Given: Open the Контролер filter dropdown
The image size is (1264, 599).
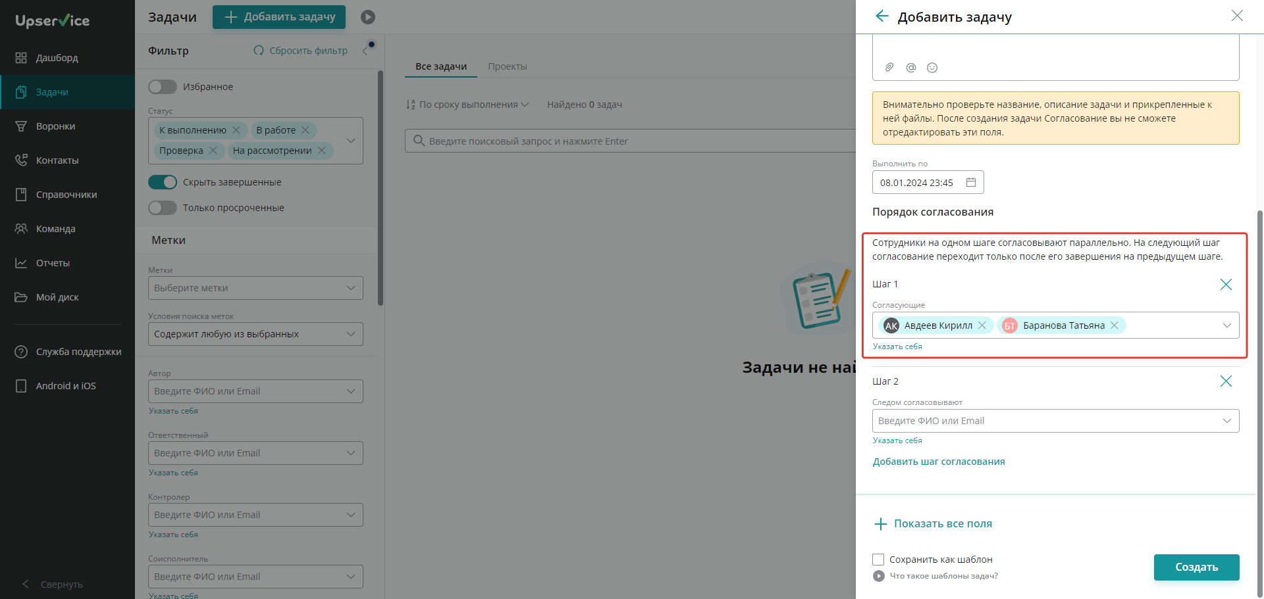Looking at the screenshot, I should [255, 515].
